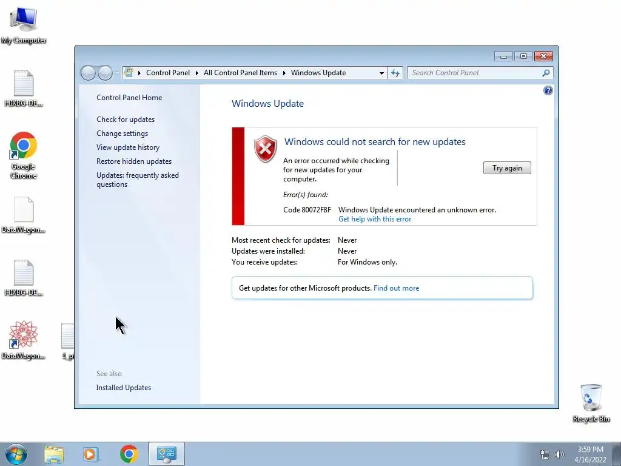The height and width of the screenshot is (466, 621).
Task: Open the network tray icon
Action: [545, 454]
